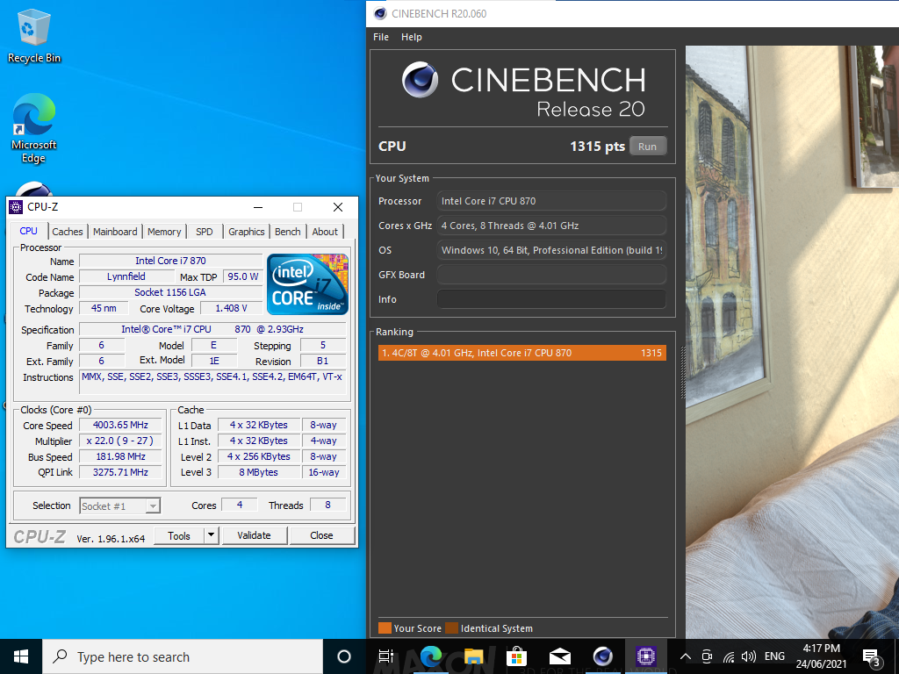The width and height of the screenshot is (899, 674).
Task: Click the Info input field in Cinebench
Action: pos(551,299)
